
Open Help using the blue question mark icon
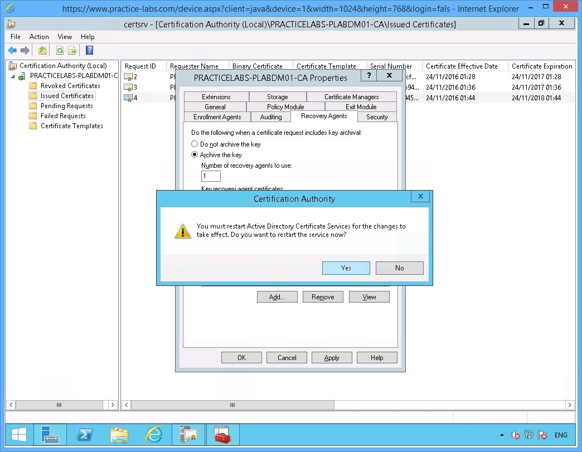[x=89, y=50]
